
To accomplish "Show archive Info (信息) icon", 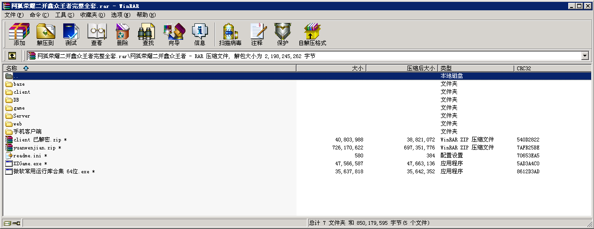I will click(200, 34).
